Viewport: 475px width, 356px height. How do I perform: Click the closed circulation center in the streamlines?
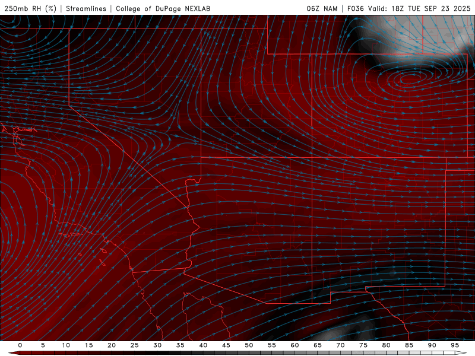(410, 80)
